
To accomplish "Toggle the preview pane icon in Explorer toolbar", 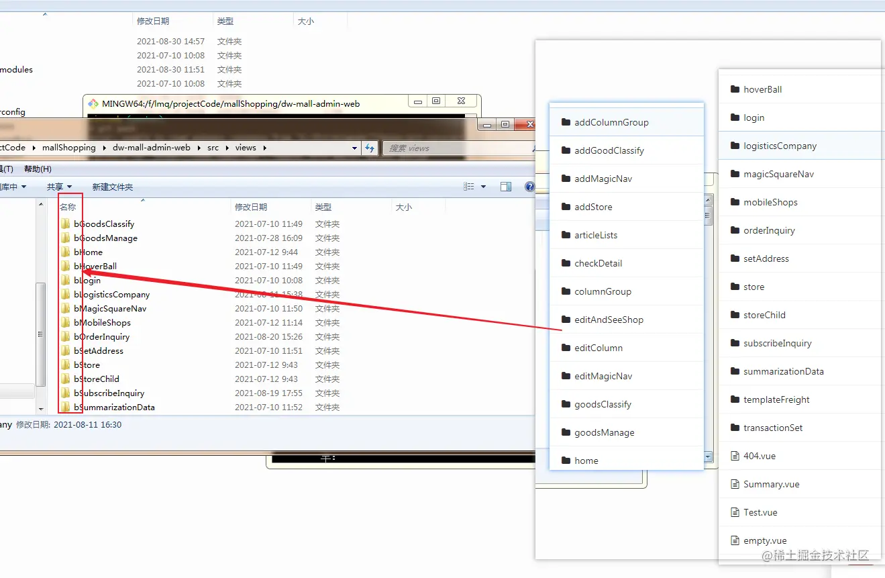I will pyautogui.click(x=506, y=187).
